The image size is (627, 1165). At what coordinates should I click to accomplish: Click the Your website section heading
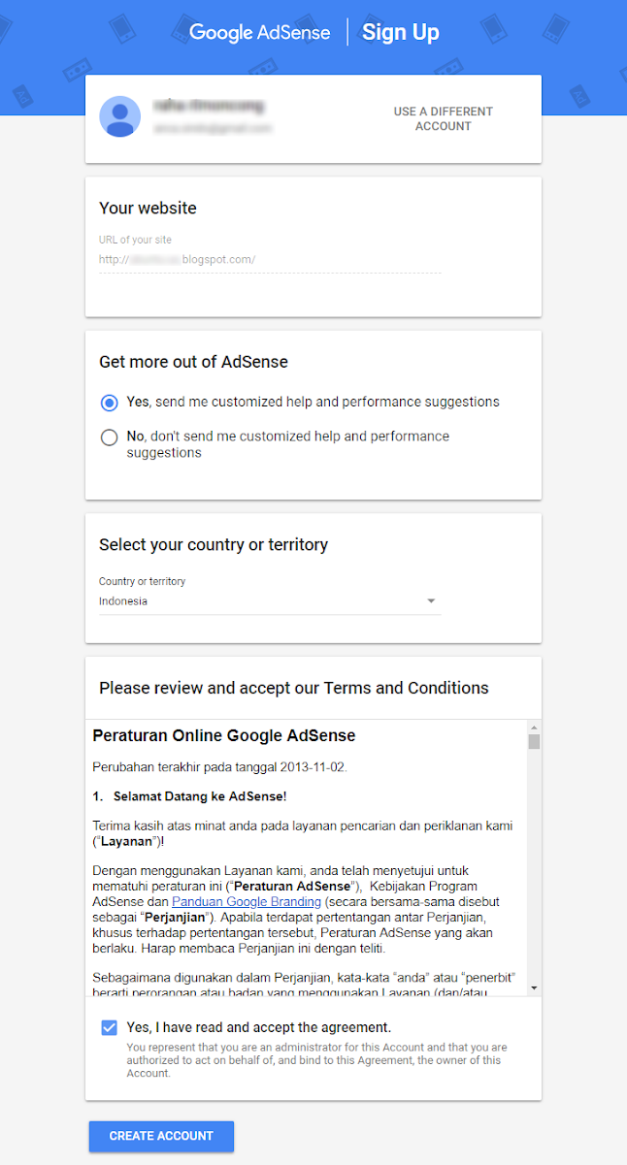(x=148, y=208)
